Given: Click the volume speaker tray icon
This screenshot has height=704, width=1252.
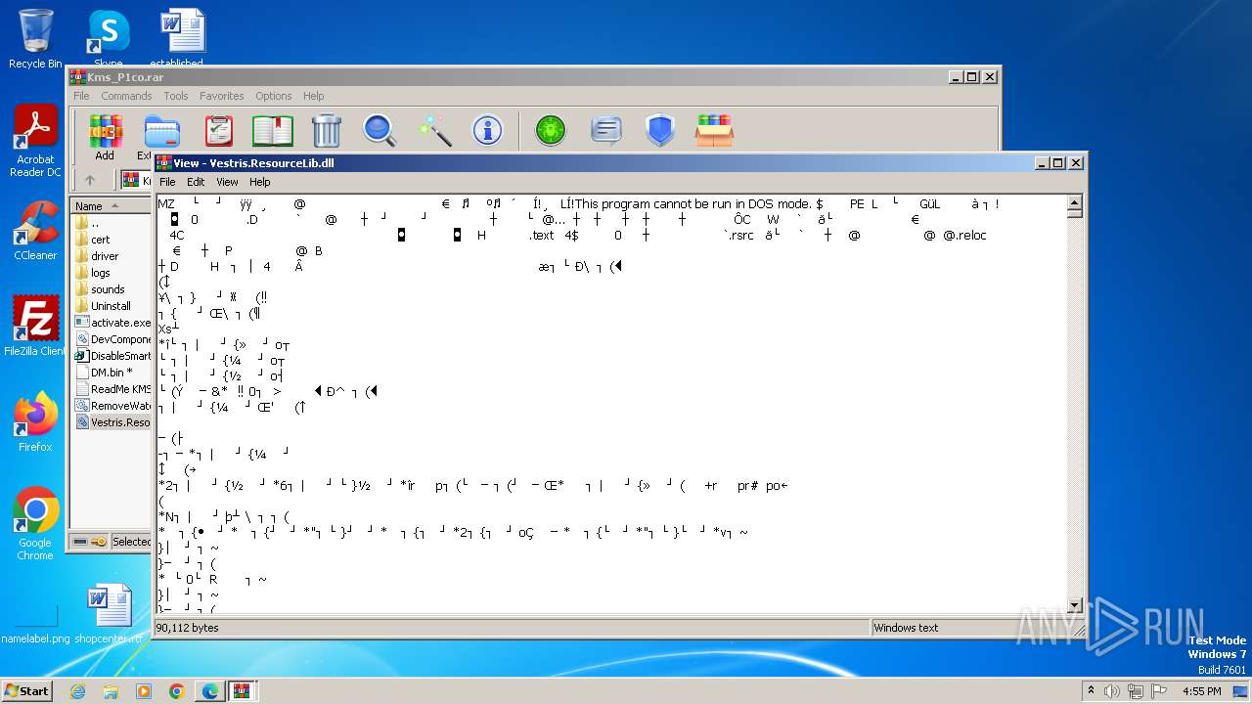Looking at the screenshot, I should point(1112,691).
